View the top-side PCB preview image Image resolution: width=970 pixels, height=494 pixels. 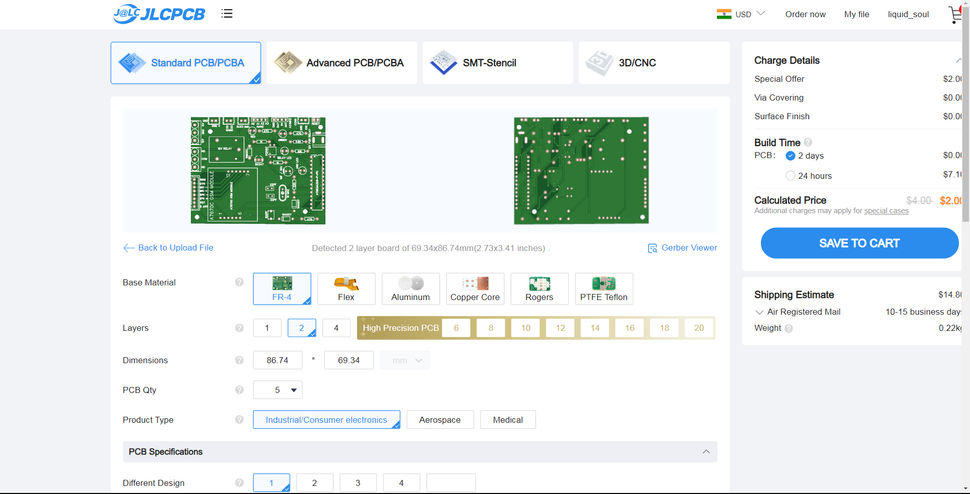click(258, 171)
